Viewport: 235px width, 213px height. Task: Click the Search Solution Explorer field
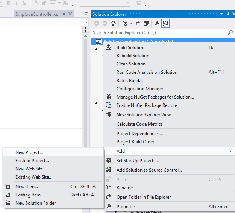(159, 32)
